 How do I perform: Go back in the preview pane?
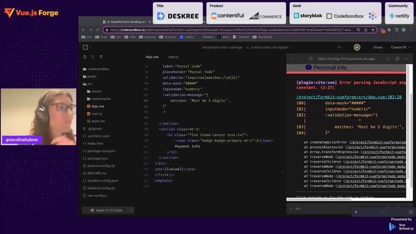pyautogui.click(x=293, y=58)
